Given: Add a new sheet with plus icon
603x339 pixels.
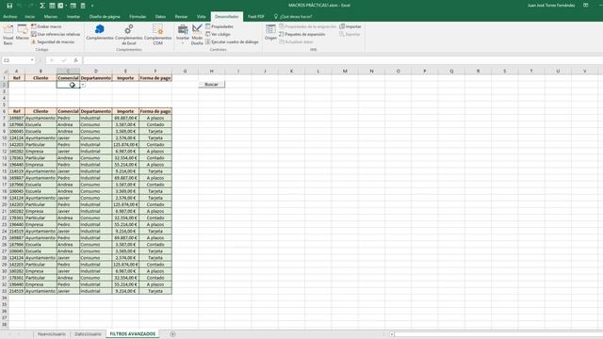Looking at the screenshot, I should 172,334.
